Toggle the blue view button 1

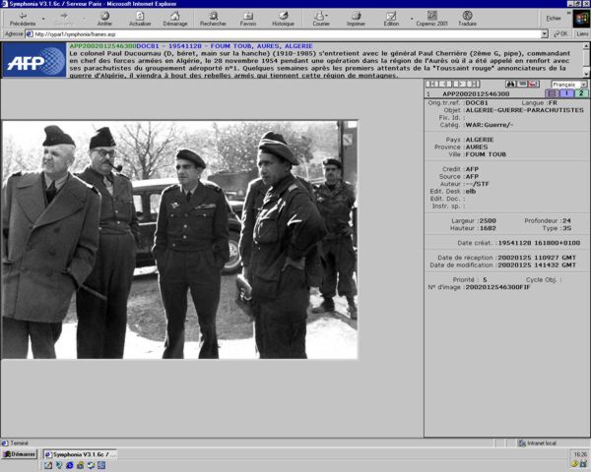[x=567, y=94]
